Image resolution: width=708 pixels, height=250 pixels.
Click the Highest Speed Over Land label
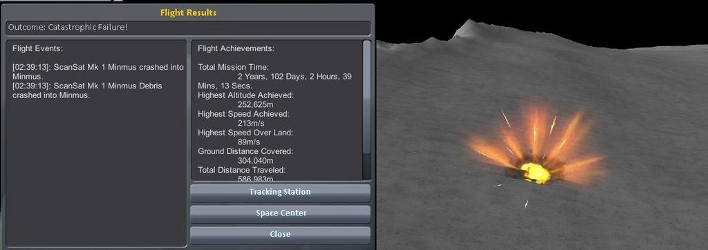point(245,133)
